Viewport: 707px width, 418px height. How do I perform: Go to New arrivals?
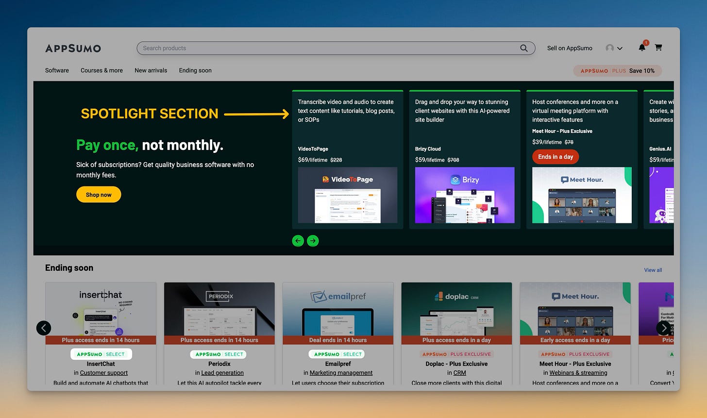click(151, 70)
